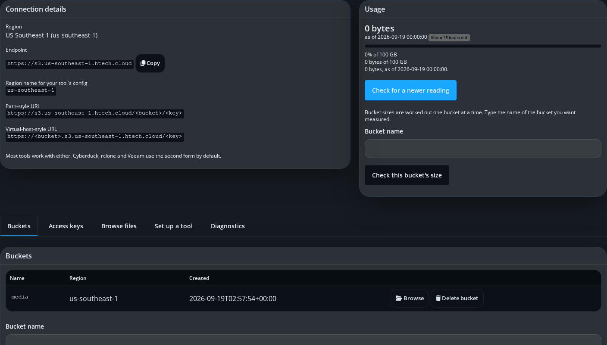This screenshot has width=607, height=345.
Task: Copy the endpoint URL
Action: tap(150, 63)
